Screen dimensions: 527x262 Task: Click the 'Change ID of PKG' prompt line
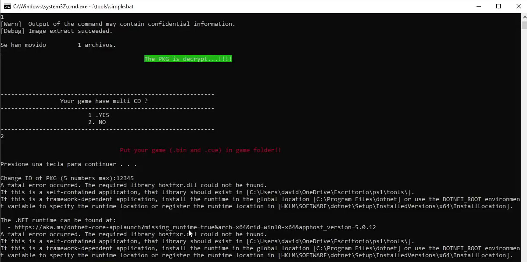pyautogui.click(x=67, y=178)
